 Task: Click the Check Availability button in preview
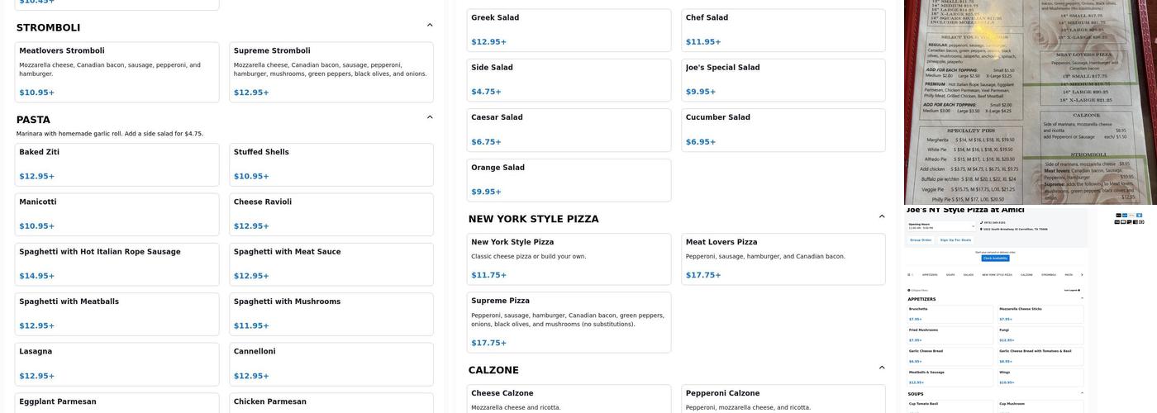point(996,259)
